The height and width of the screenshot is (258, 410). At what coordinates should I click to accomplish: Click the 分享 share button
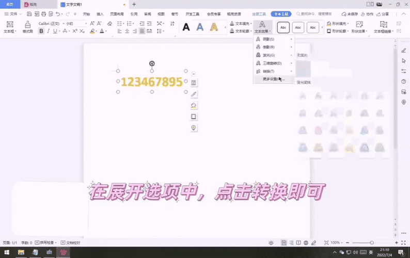click(383, 14)
